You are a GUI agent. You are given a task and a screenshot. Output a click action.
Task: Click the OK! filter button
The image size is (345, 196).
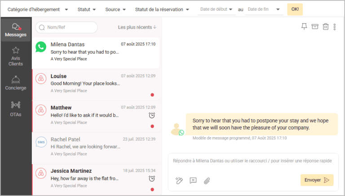(x=295, y=9)
